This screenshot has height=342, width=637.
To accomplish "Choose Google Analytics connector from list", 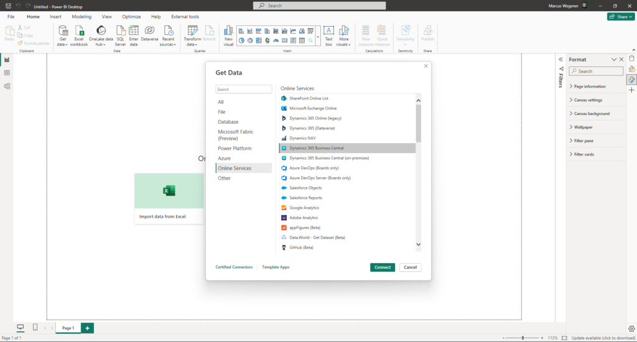I will point(304,208).
